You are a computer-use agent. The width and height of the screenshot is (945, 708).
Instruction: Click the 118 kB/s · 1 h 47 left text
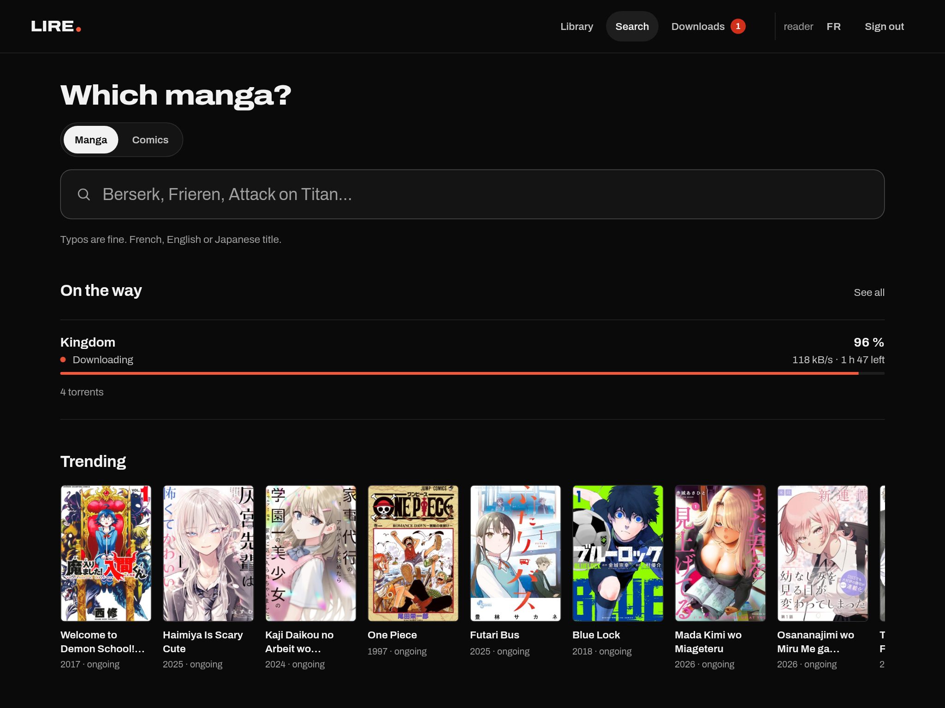[x=838, y=360]
